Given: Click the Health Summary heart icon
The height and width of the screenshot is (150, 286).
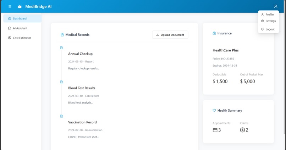Looking at the screenshot, I should pyautogui.click(x=214, y=110).
